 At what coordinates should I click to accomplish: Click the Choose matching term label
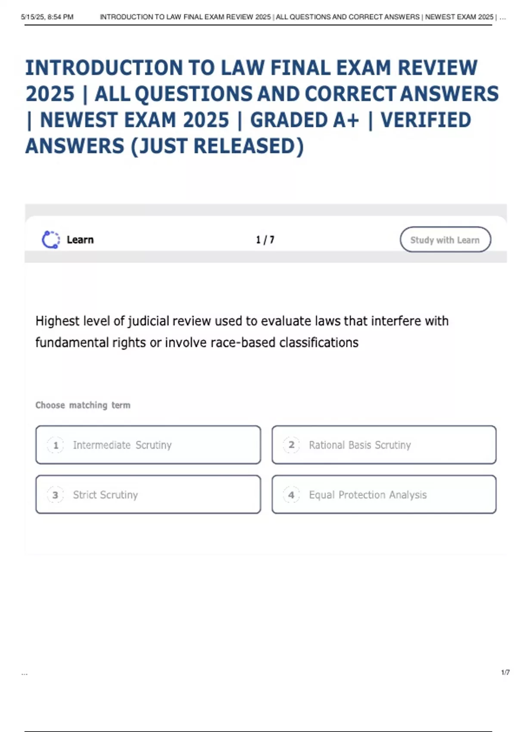click(83, 405)
